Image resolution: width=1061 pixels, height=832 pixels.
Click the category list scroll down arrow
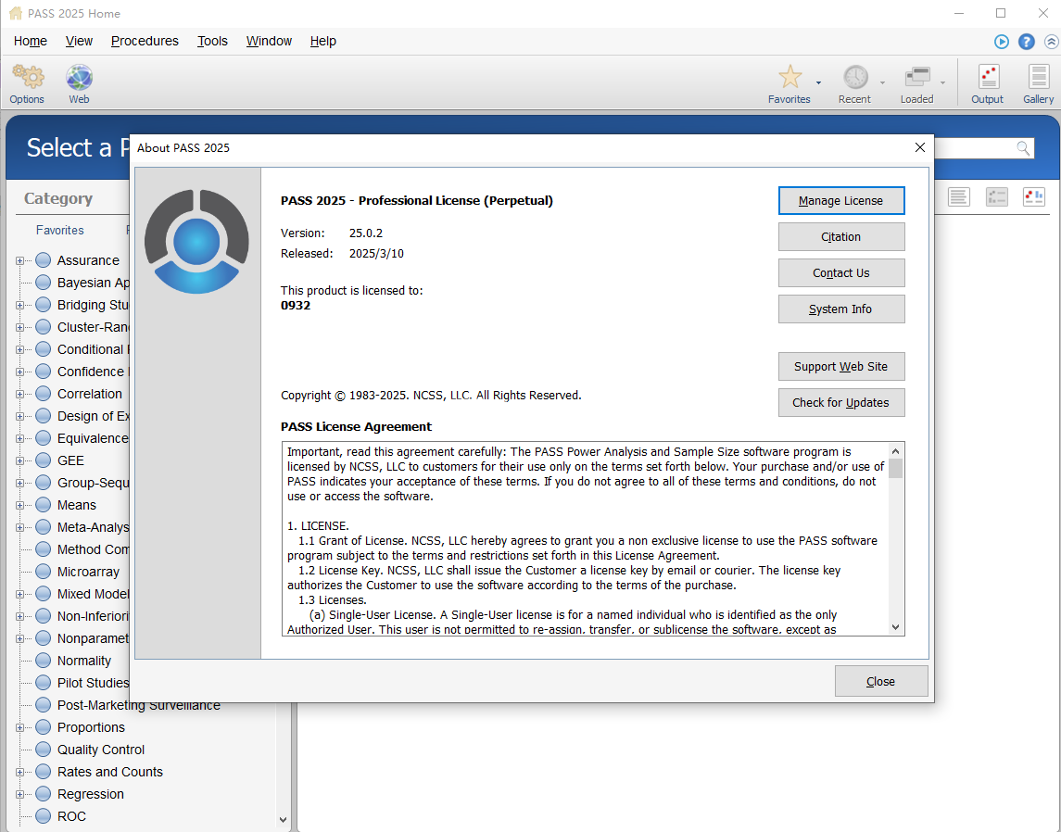pyautogui.click(x=283, y=819)
